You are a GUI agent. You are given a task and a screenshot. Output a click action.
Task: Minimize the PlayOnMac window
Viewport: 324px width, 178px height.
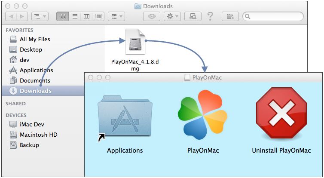[99, 77]
